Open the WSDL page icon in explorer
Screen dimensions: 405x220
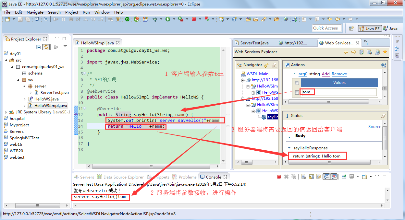tap(377, 52)
